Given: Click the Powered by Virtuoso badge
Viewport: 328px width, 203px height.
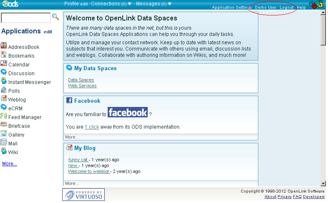Looking at the screenshot, I should click(83, 195).
